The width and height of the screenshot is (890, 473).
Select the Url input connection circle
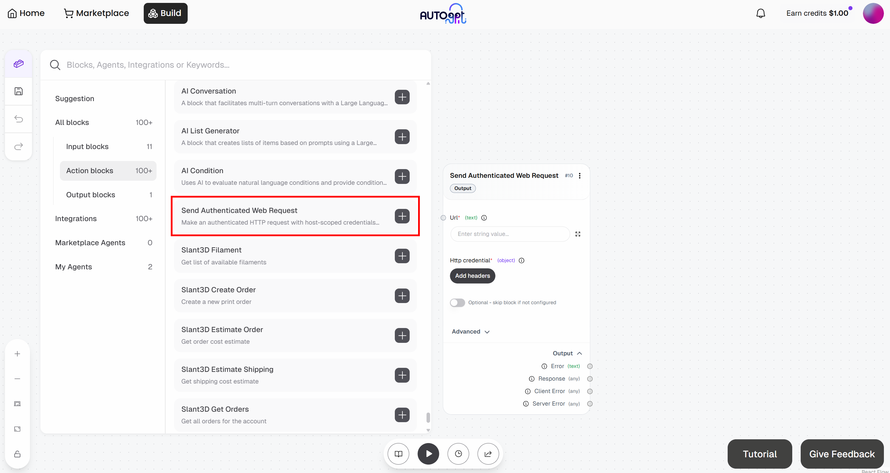tap(443, 218)
